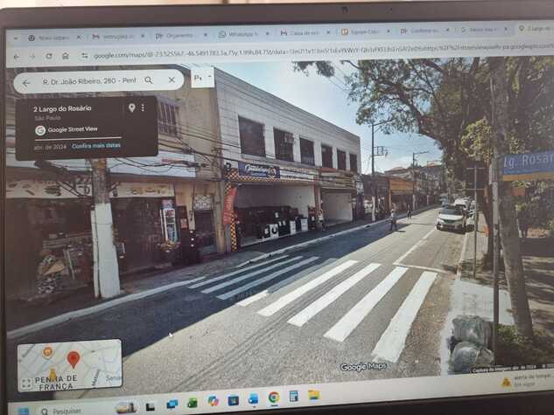
Task: Open the picture widget next to taskbar search
Action: tap(127, 408)
